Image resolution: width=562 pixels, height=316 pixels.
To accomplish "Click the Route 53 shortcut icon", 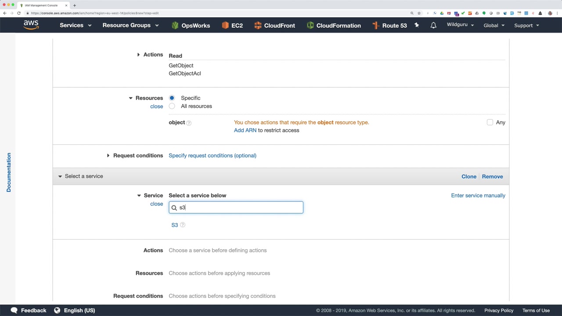I will point(376,25).
